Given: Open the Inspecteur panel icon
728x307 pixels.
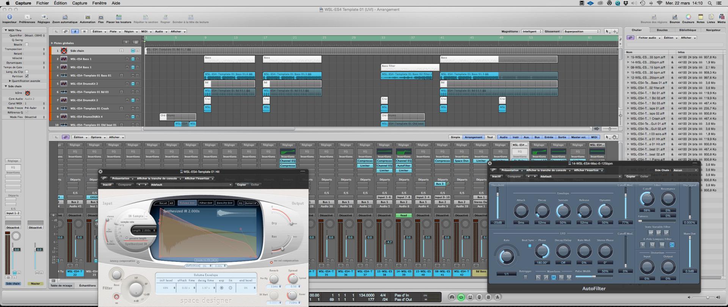Looking at the screenshot, I should click(x=9, y=17).
